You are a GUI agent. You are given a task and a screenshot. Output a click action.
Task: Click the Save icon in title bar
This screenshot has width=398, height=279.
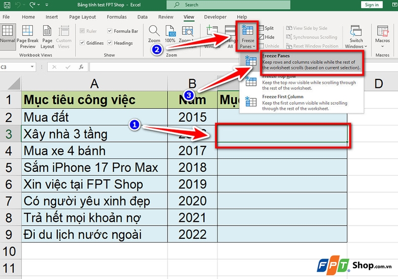point(7,4)
